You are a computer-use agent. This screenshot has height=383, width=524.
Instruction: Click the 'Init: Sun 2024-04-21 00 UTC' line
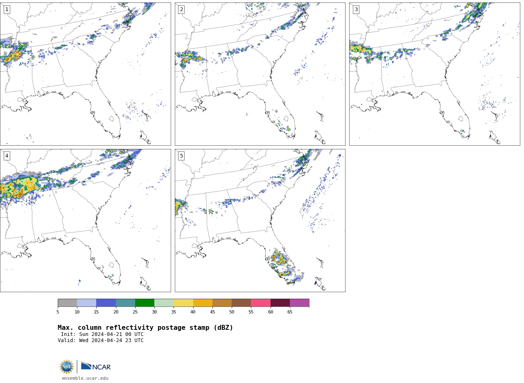pyautogui.click(x=102, y=334)
